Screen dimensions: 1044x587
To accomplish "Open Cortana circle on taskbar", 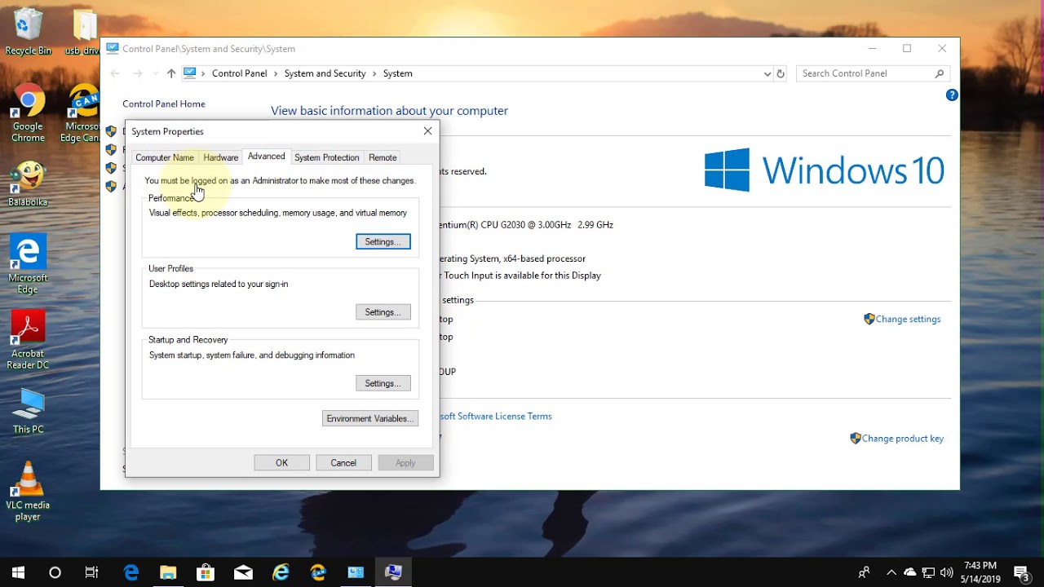I will point(55,572).
